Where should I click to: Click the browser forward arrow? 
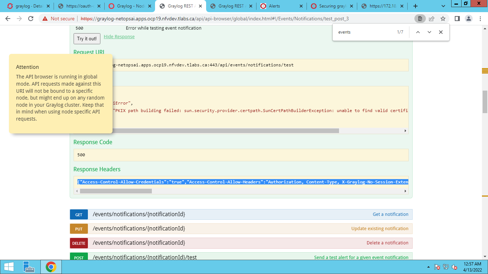[x=19, y=19]
